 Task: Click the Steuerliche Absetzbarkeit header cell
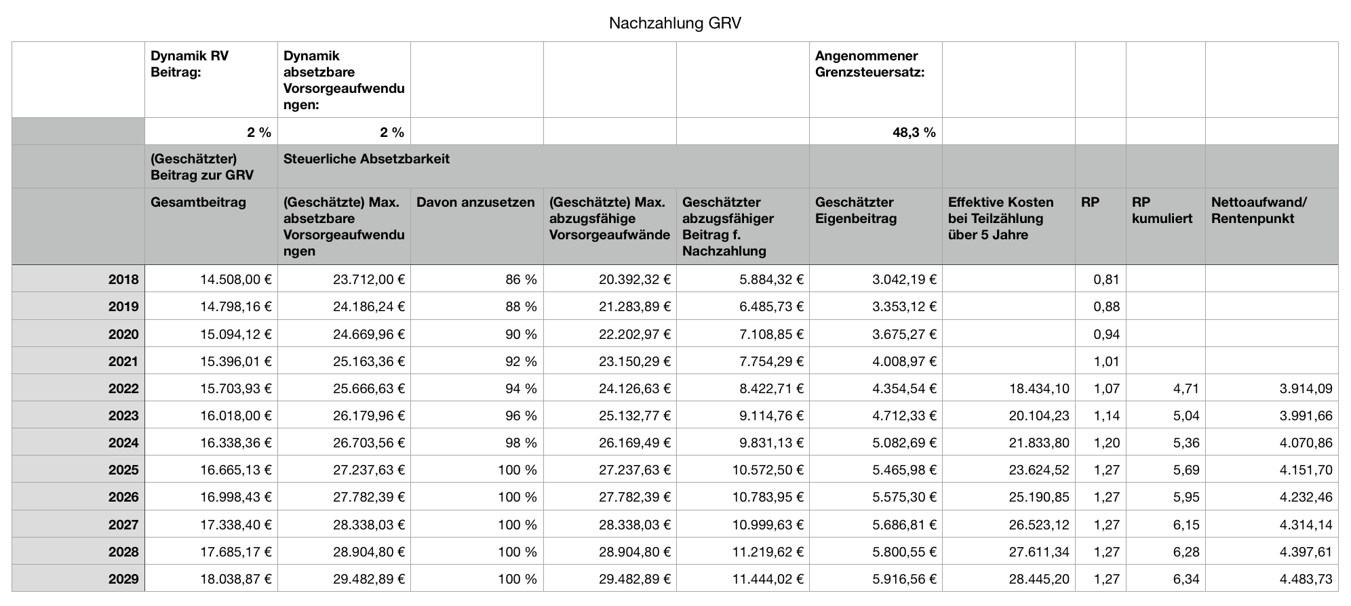tap(543, 166)
